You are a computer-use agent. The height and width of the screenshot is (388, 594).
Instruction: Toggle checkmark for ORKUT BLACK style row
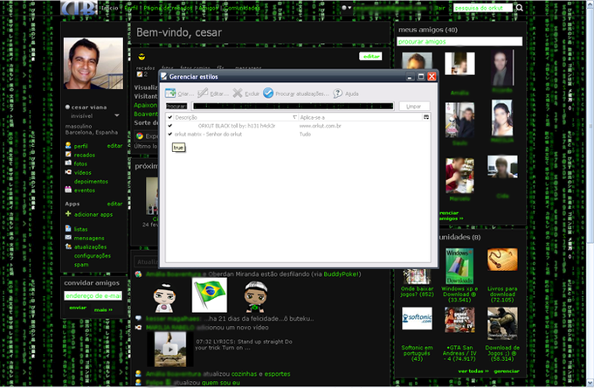[170, 126]
